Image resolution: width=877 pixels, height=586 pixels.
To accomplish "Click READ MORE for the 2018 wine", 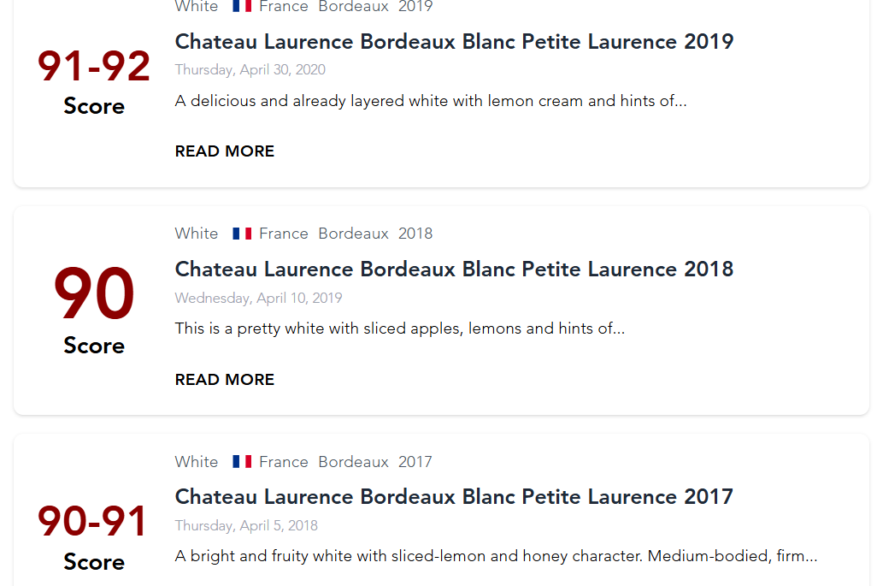I will 225,380.
